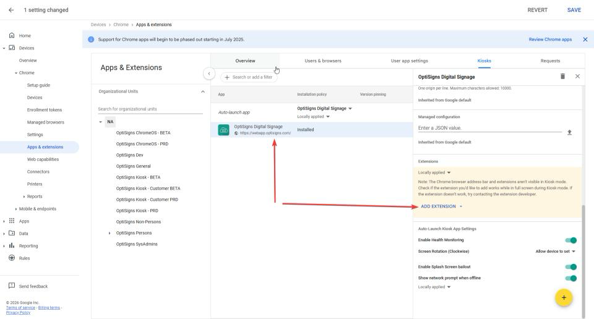Screen dimensions: 594x319
Task: Open the Privacy Policy link
Action: [x=18, y=313]
